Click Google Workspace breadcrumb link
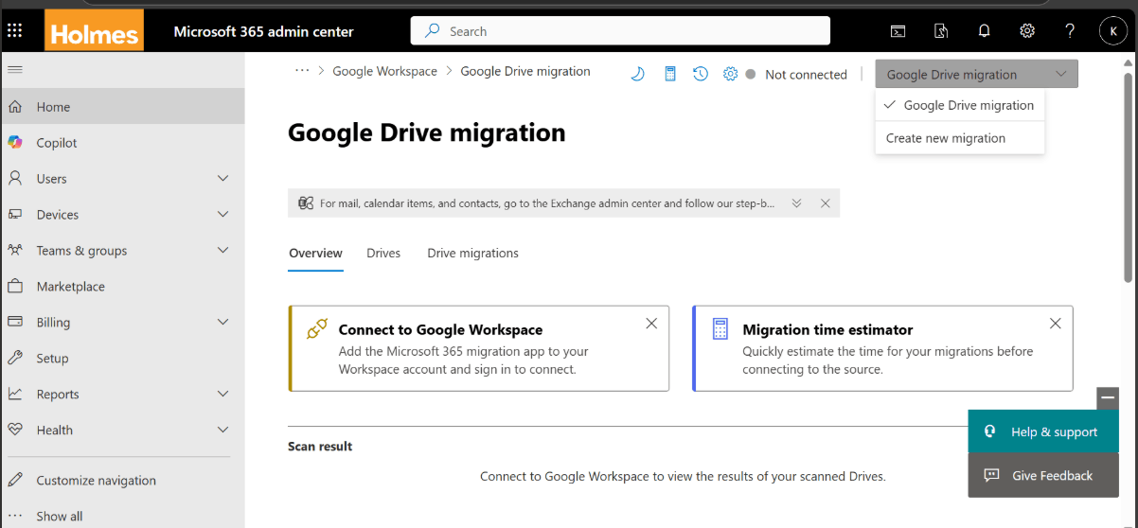The image size is (1138, 528). (384, 71)
